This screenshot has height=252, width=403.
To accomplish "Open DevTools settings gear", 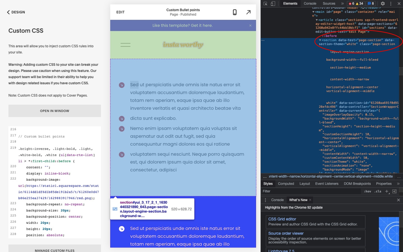I will coord(382,3).
